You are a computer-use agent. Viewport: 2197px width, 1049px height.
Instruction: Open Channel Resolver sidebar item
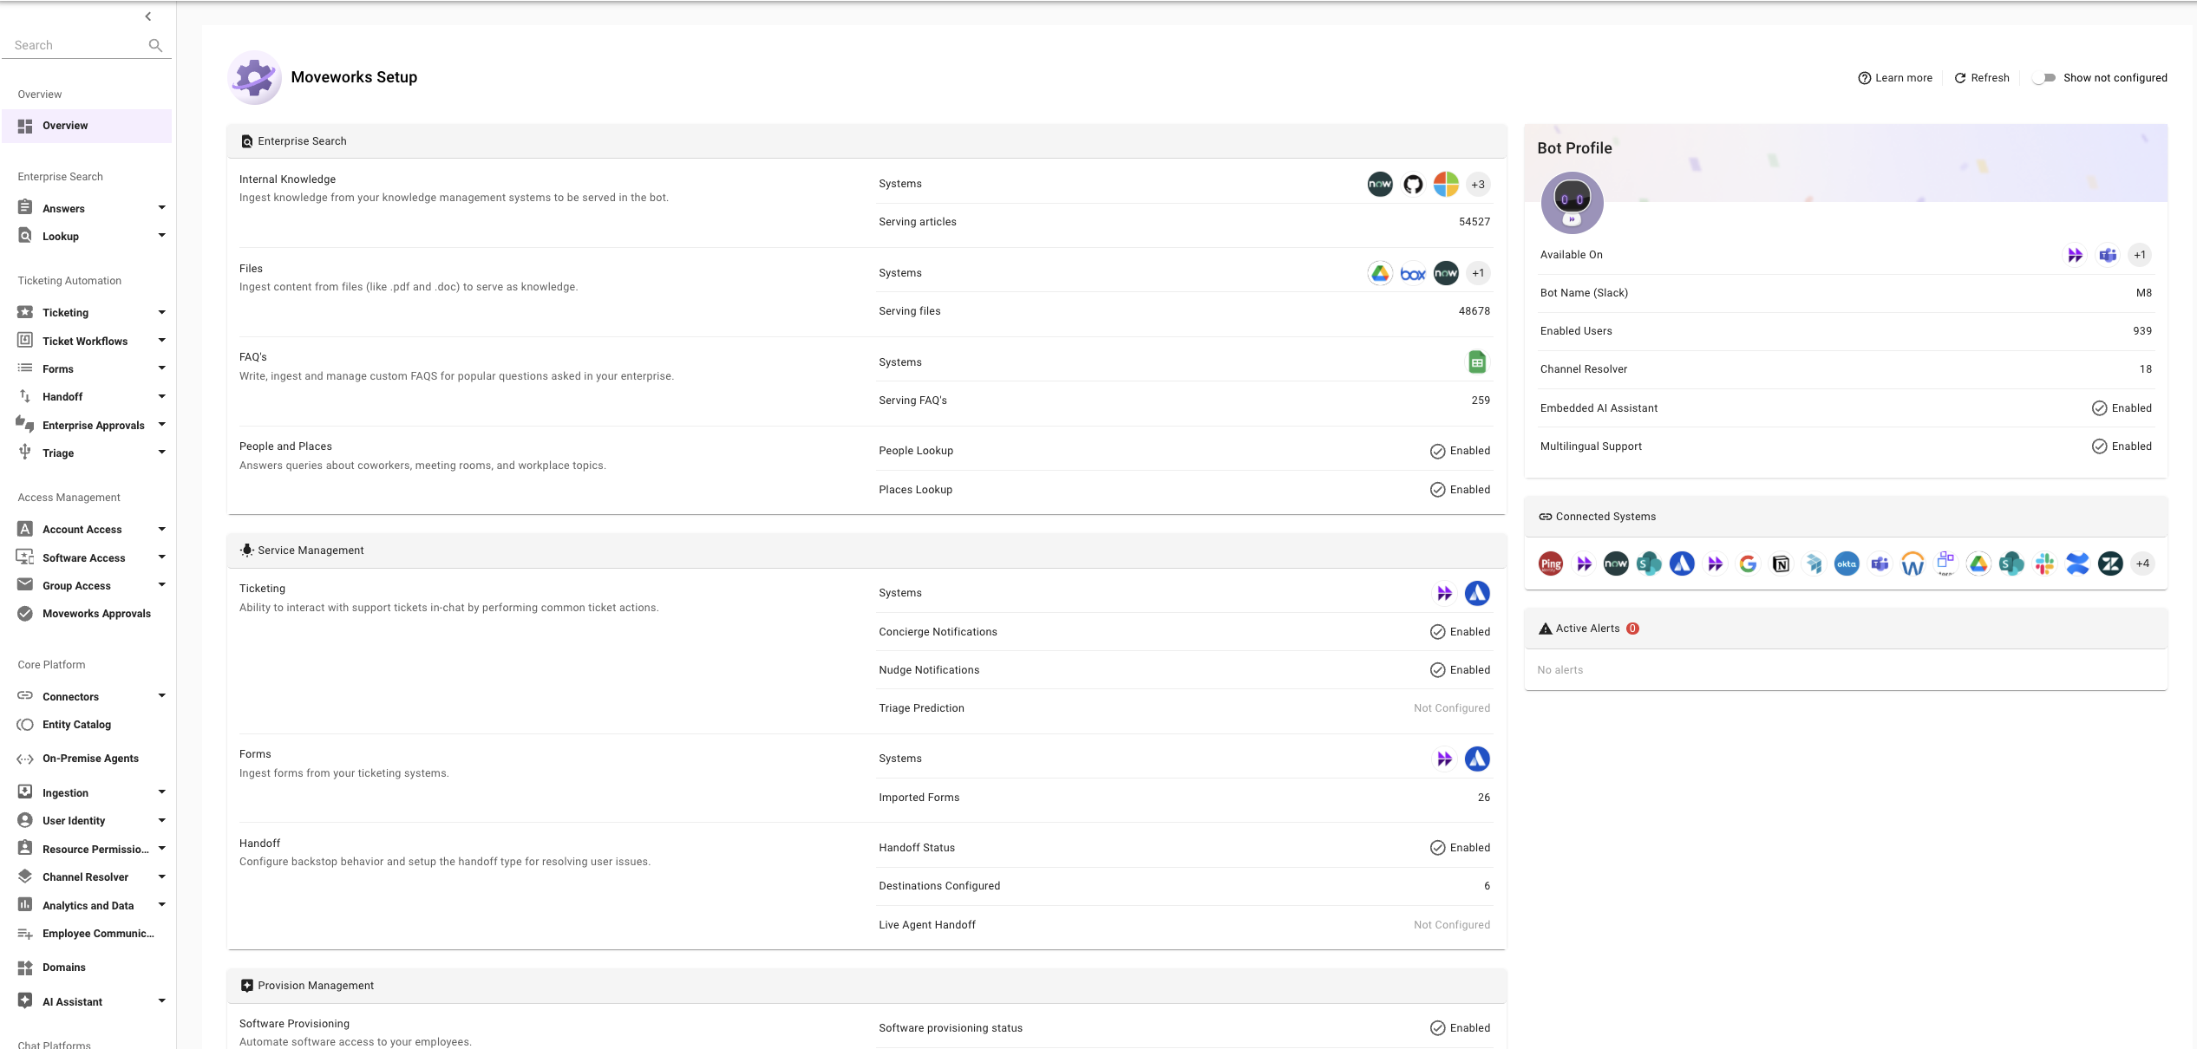click(87, 877)
